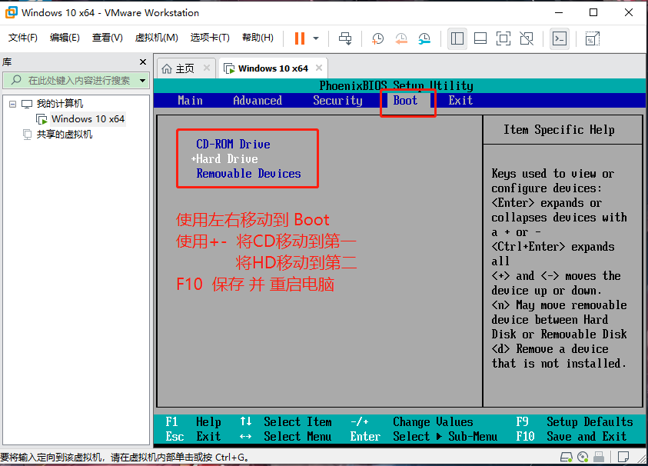Select the BIOS Security menu
Image resolution: width=648 pixels, height=466 pixels.
337,101
